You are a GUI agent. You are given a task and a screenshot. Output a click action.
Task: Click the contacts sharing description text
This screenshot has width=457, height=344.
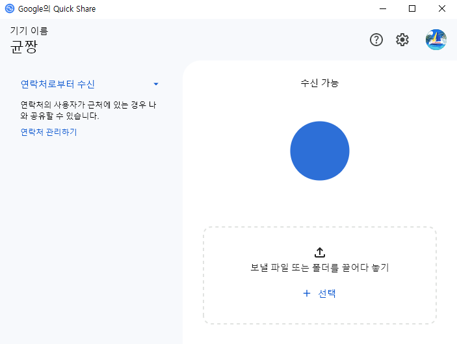point(88,110)
